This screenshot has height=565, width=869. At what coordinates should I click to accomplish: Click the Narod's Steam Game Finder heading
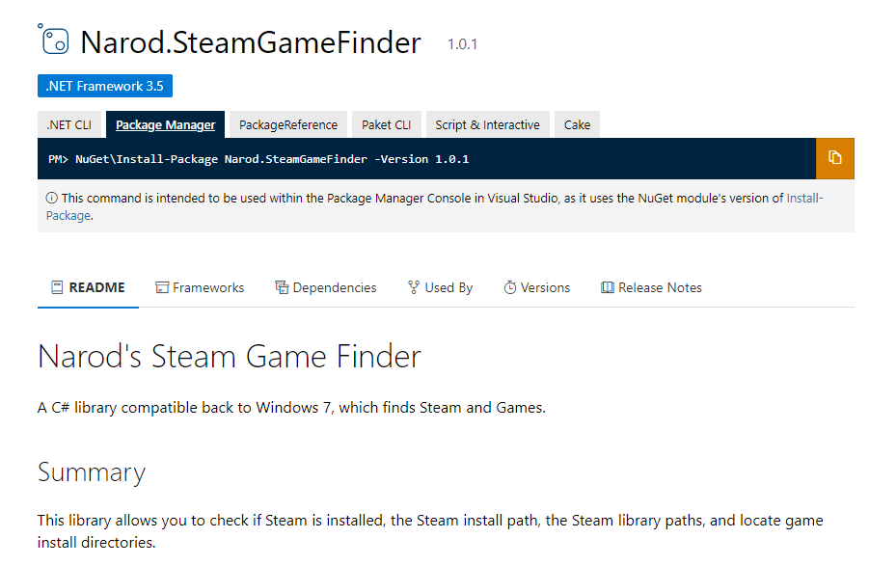(230, 356)
